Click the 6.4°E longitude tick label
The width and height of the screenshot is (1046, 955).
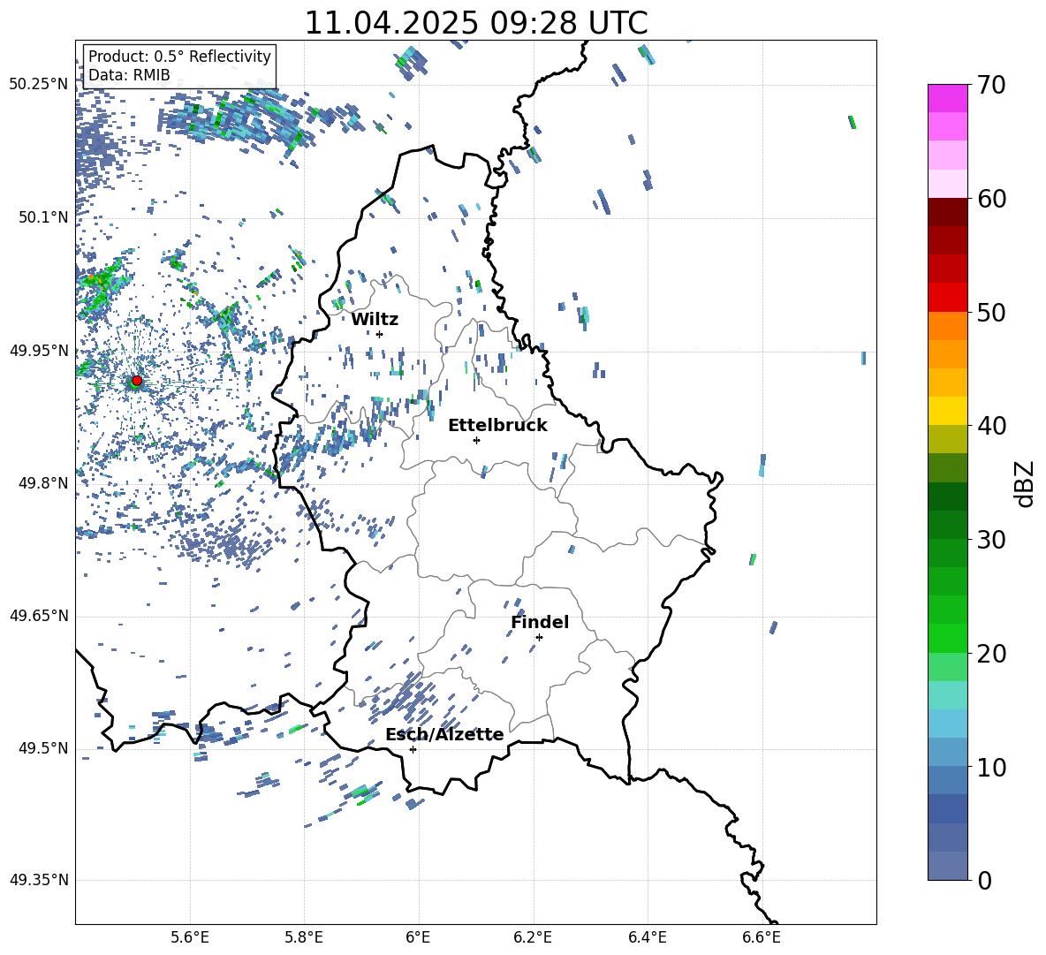[x=647, y=937]
